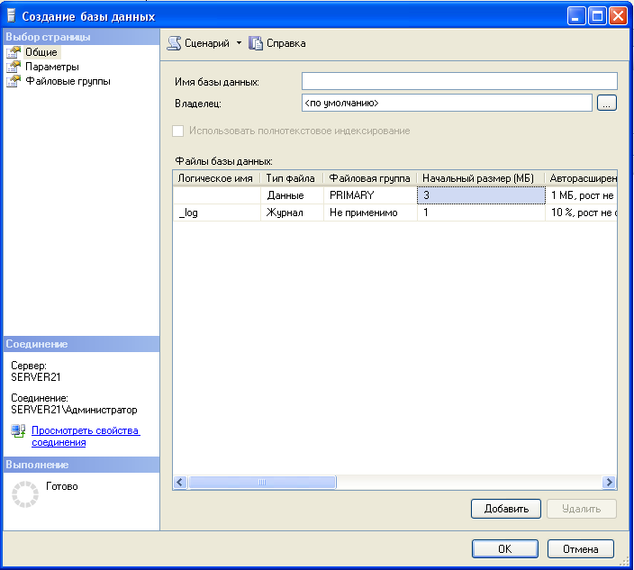634x570 pixels.
Task: Click the Добавить button
Action: pos(506,509)
